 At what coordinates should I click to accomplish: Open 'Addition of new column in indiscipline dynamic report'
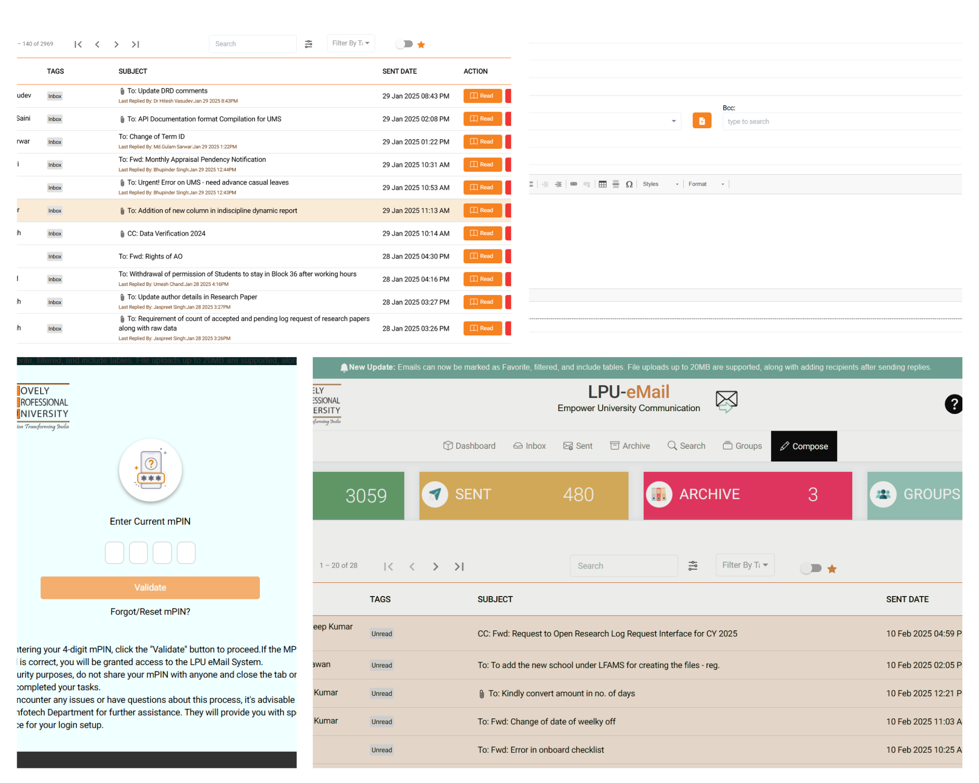212,211
